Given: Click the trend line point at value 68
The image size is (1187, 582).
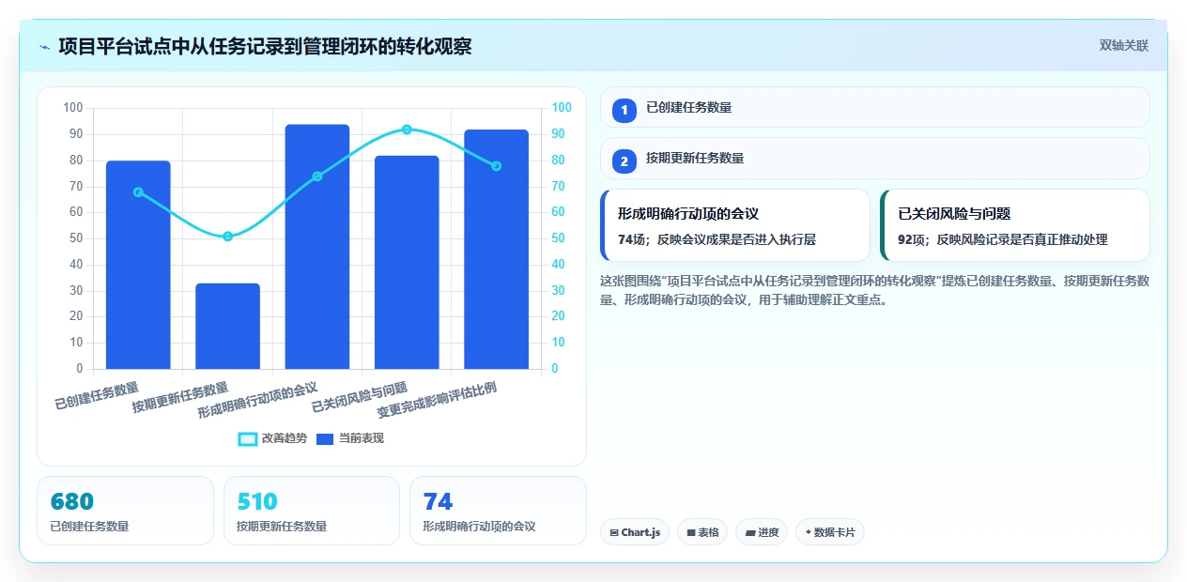Looking at the screenshot, I should 138,192.
